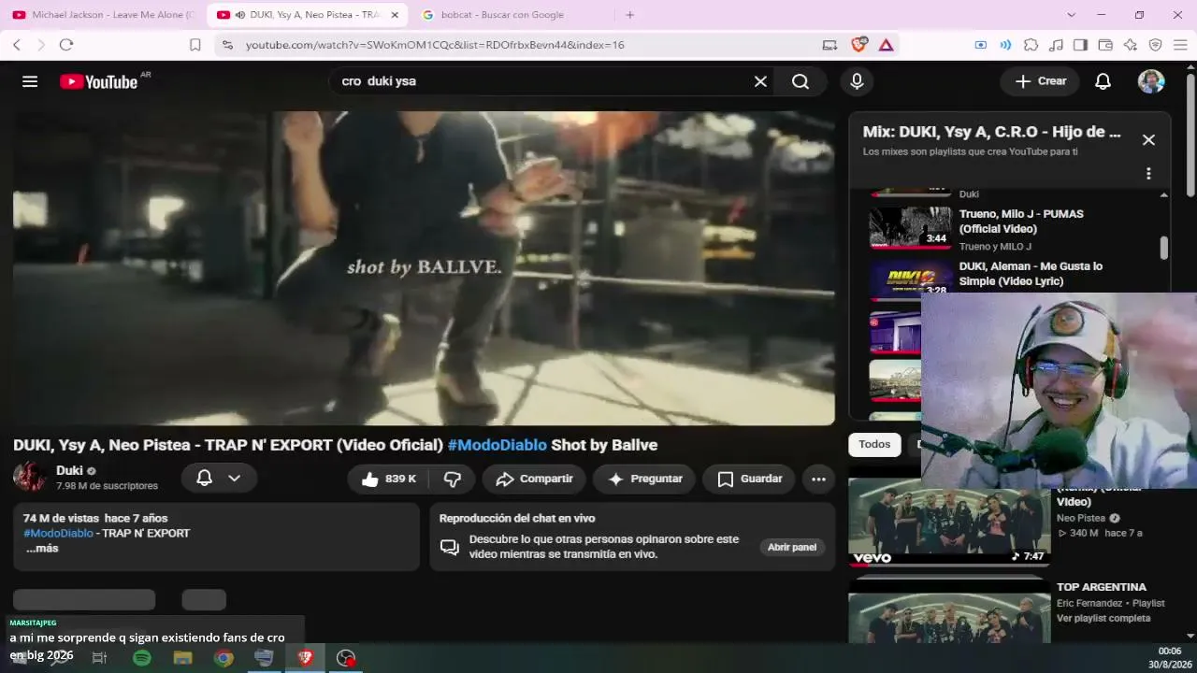Image resolution: width=1197 pixels, height=673 pixels.
Task: Dislike the TRAP N' EXPORT video
Action: coord(453,479)
